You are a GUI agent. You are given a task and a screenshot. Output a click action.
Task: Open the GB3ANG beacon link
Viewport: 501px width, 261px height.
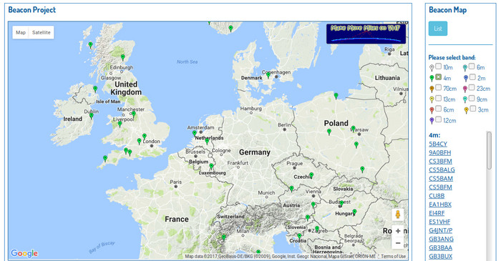(x=441, y=239)
